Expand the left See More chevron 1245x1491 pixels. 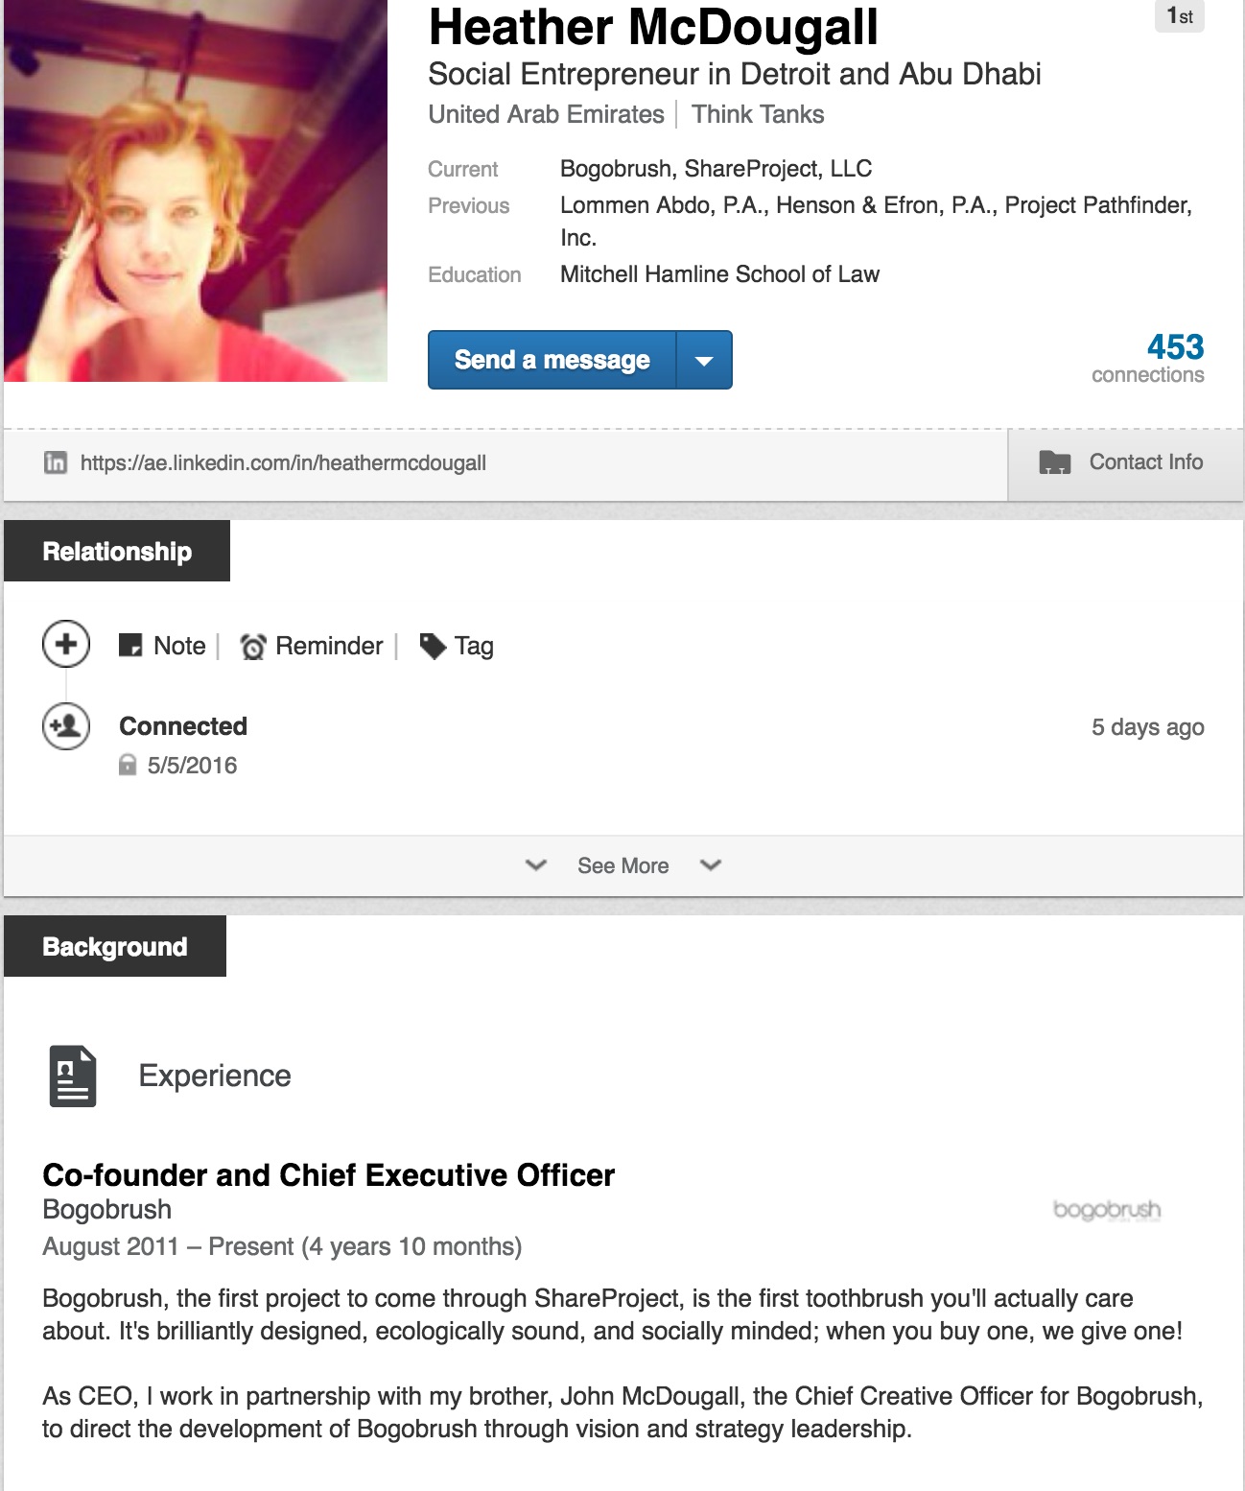pos(536,865)
